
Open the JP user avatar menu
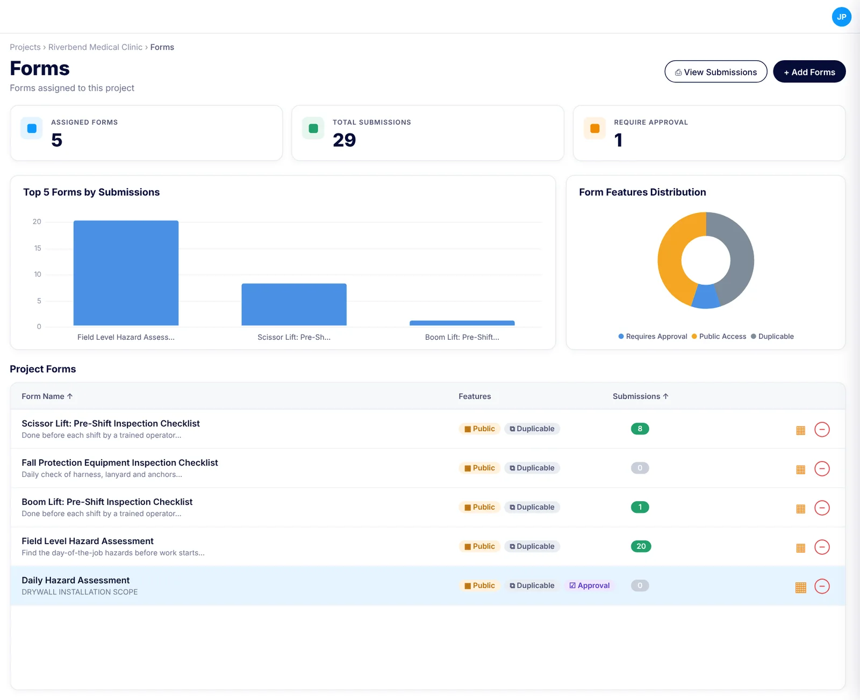tap(841, 17)
